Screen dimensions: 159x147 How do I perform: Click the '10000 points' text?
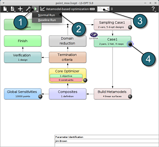tap(23, 96)
